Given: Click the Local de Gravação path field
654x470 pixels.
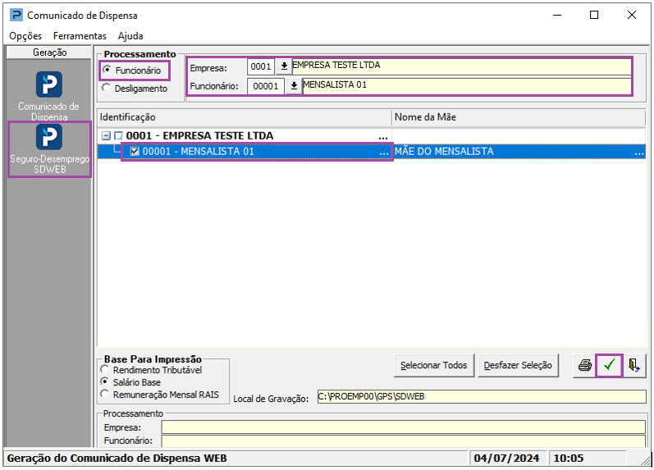Looking at the screenshot, I should [x=481, y=397].
